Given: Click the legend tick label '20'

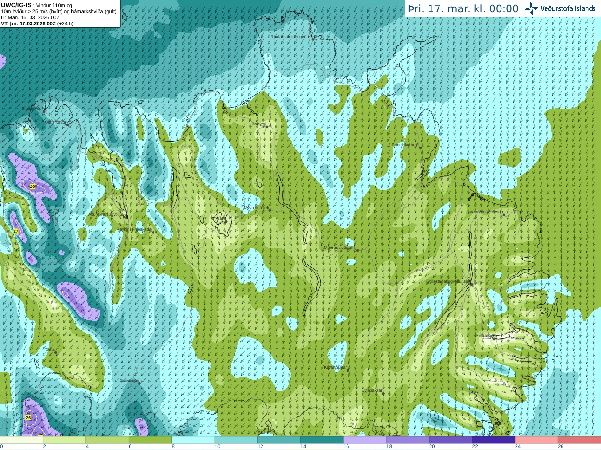Looking at the screenshot, I should [x=431, y=447].
